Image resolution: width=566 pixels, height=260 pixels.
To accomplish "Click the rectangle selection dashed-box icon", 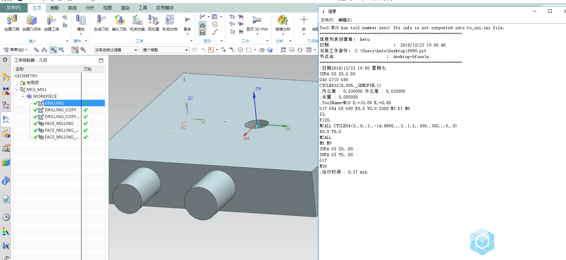I will click(x=249, y=50).
